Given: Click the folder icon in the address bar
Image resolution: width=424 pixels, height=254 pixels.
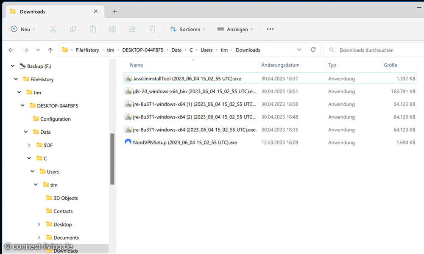Looking at the screenshot, I should (65, 50).
